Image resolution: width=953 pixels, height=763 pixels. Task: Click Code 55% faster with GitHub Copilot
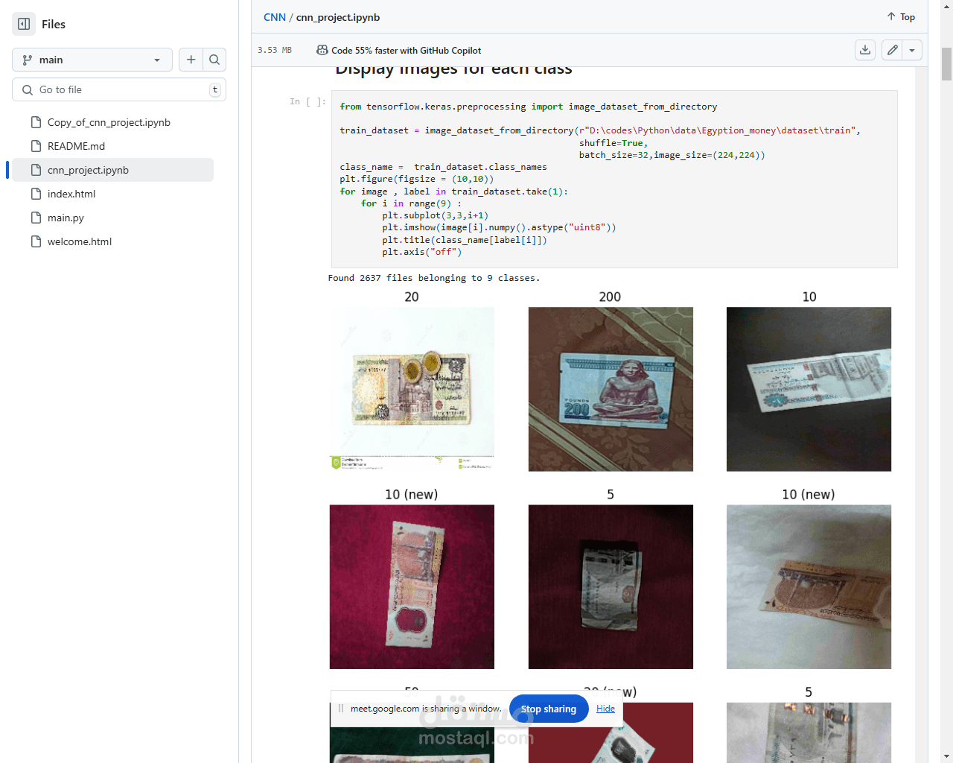(x=406, y=51)
